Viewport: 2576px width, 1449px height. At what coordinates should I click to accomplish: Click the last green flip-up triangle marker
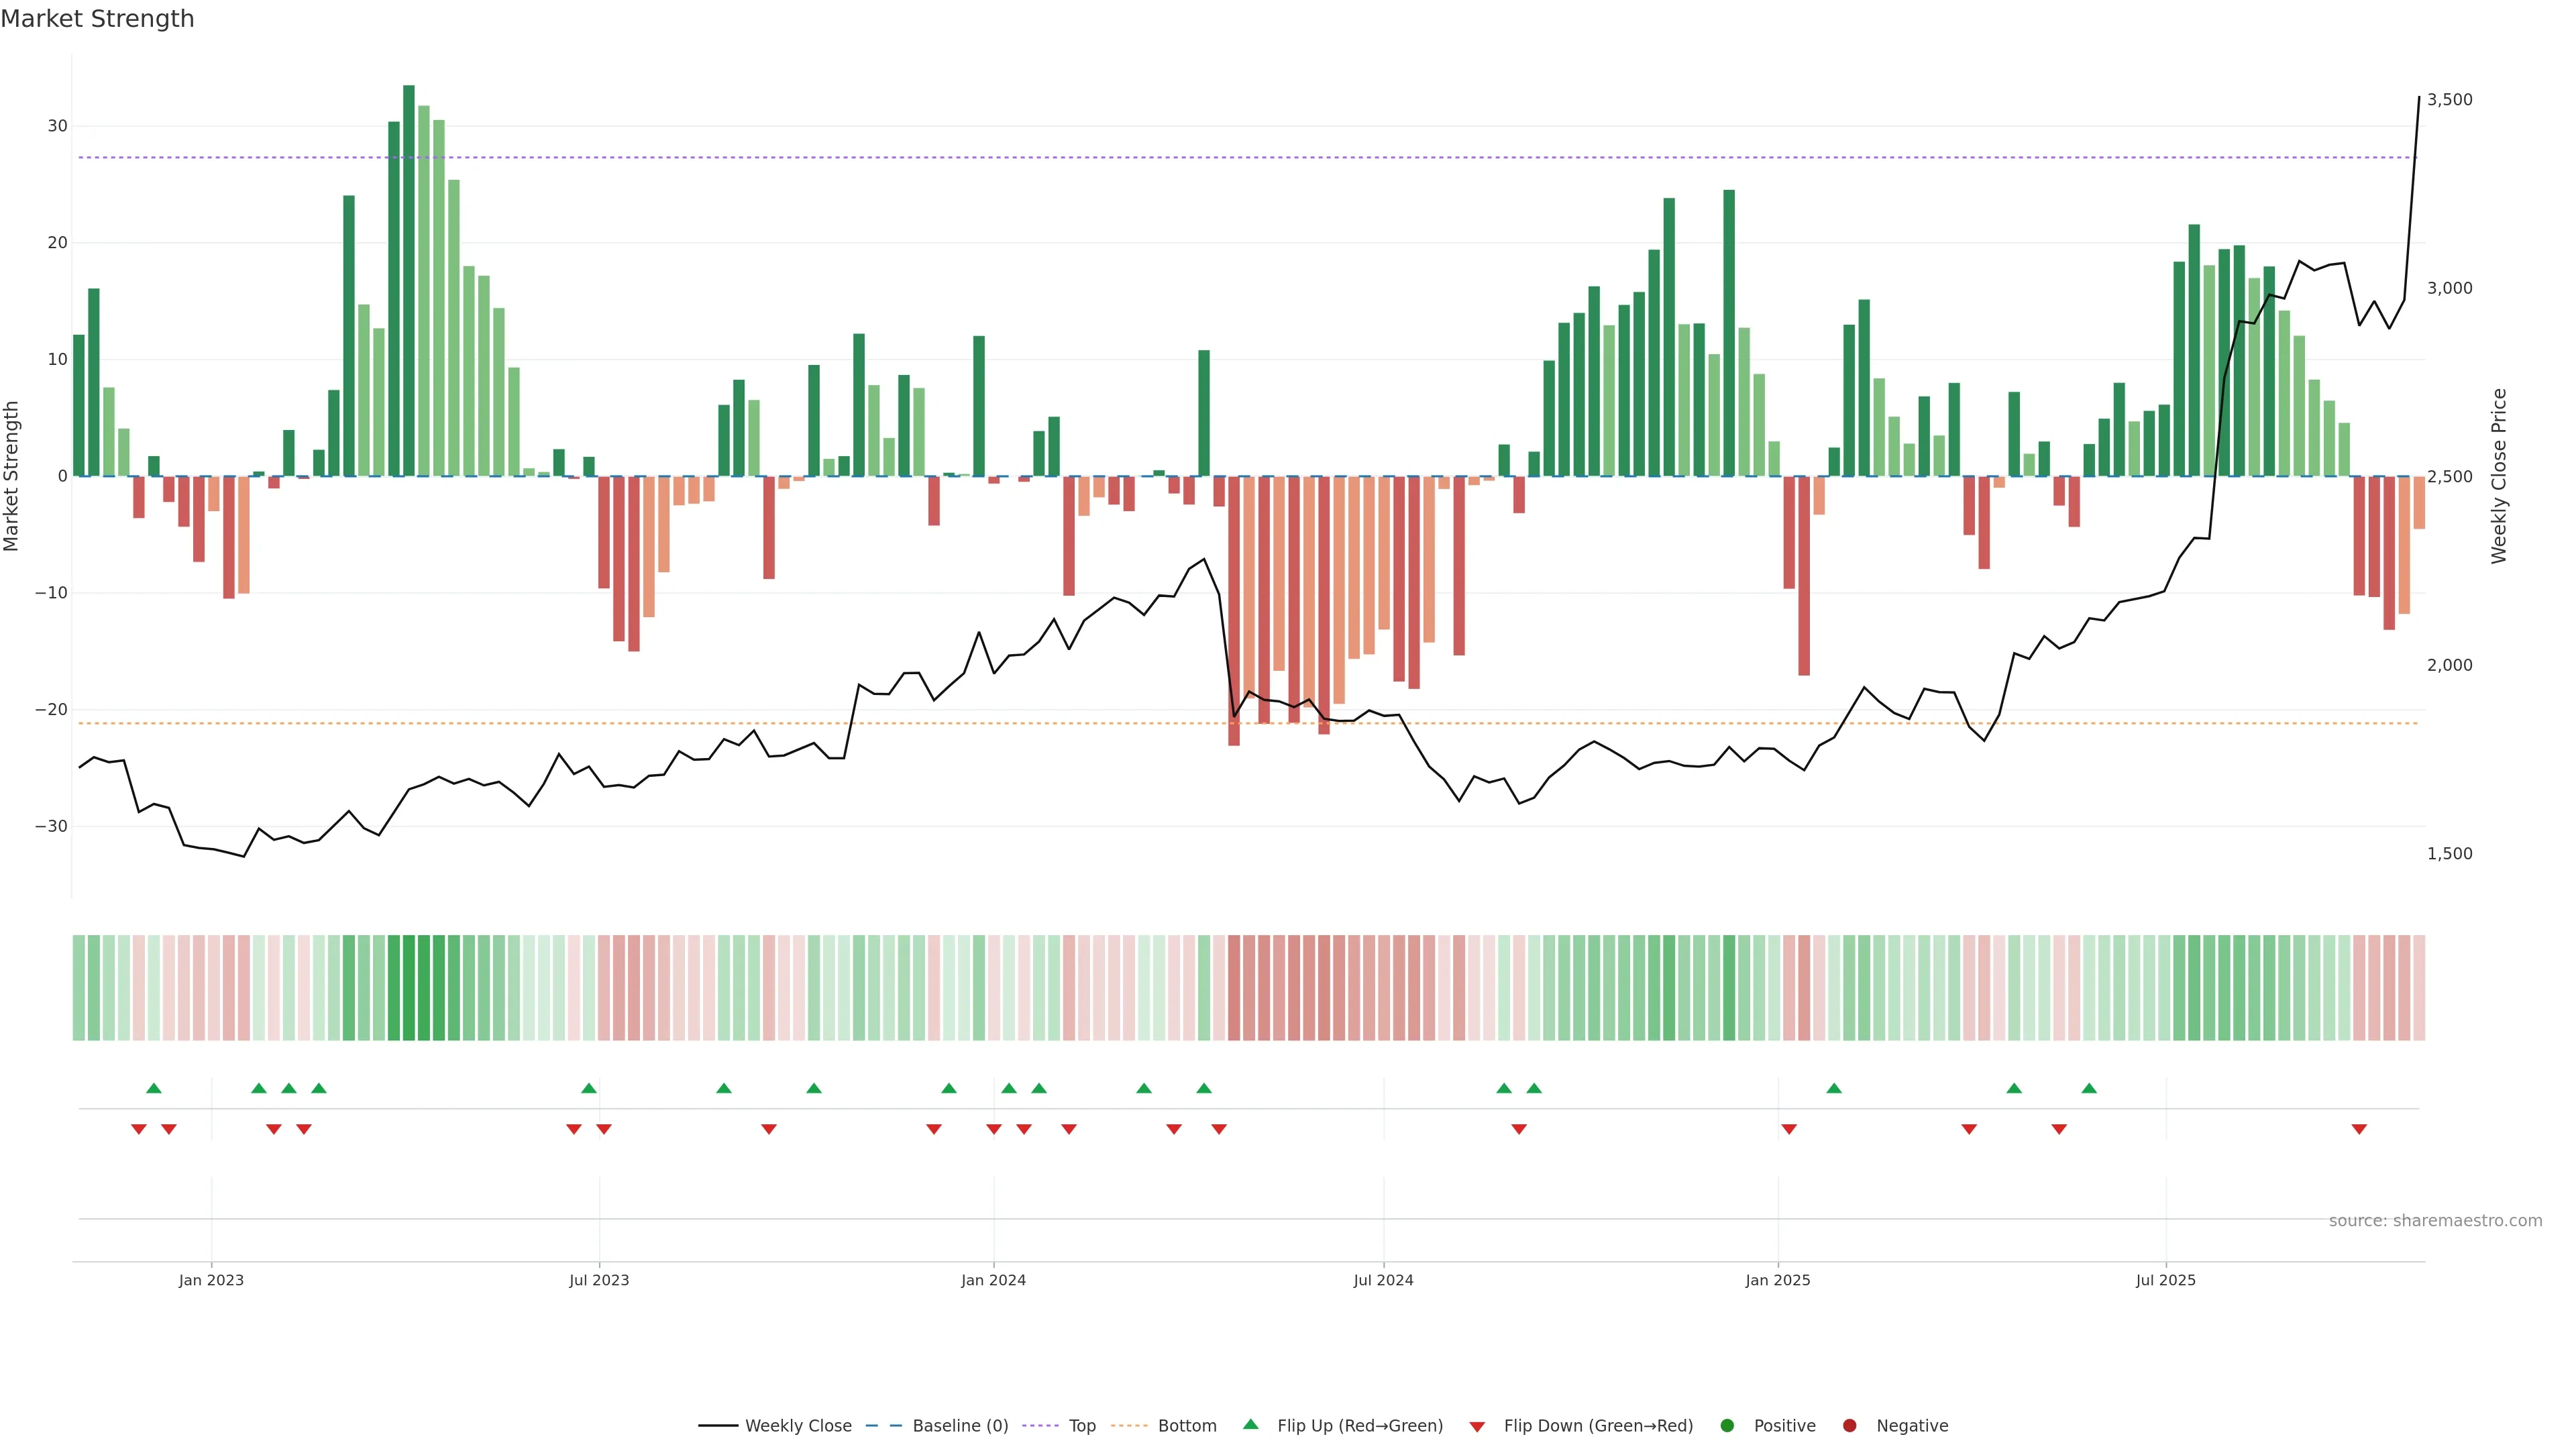tap(2089, 1088)
